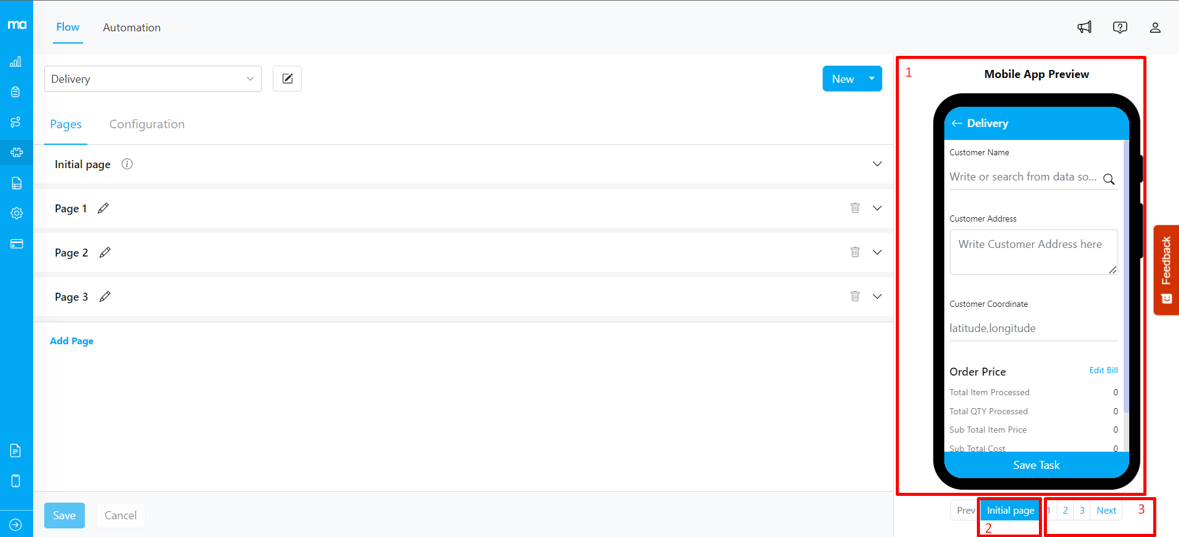
Task: Click the pencil icon next to Page 1
Action: point(103,208)
